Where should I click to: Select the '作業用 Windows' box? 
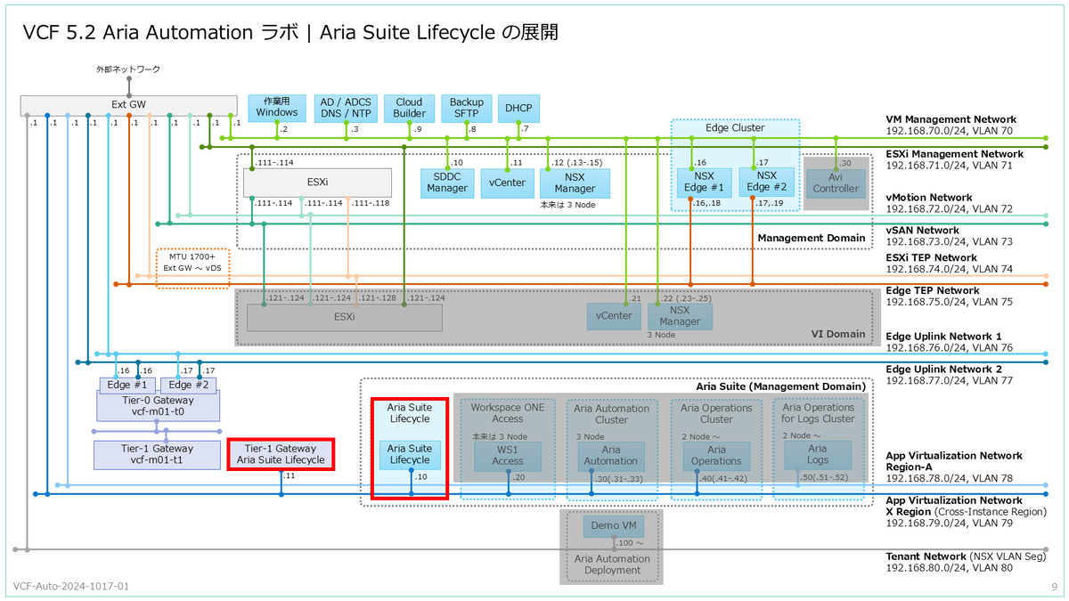[x=277, y=108]
